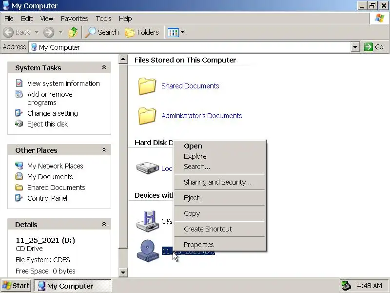The width and height of the screenshot is (390, 293).
Task: Choose Sharing and Security... in context menu
Action: tap(220, 182)
